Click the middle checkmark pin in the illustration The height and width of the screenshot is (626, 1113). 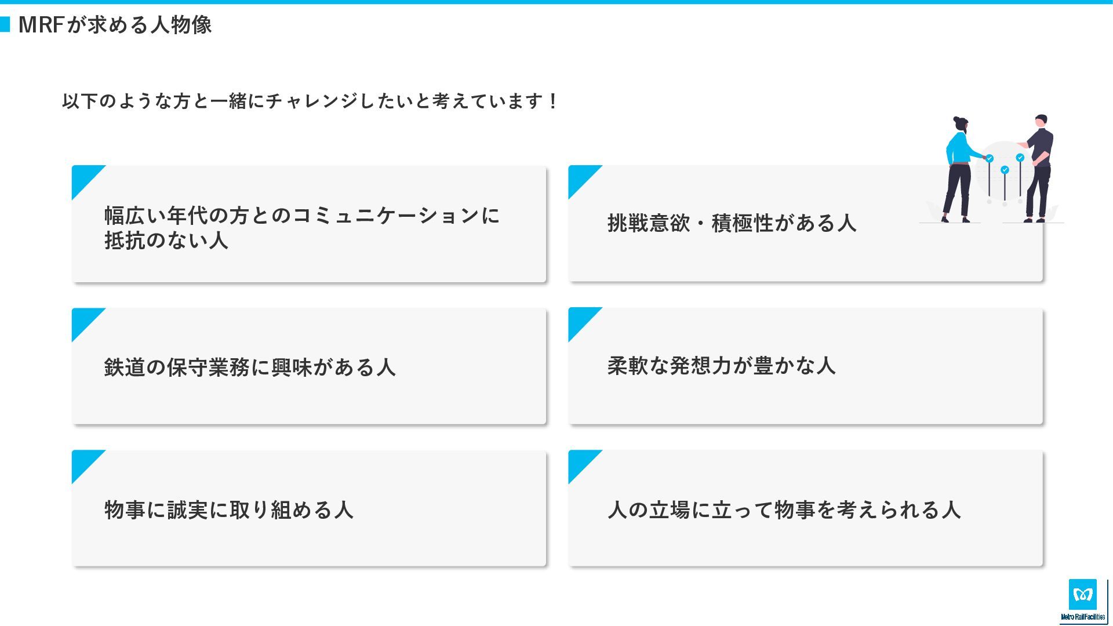coord(1005,170)
